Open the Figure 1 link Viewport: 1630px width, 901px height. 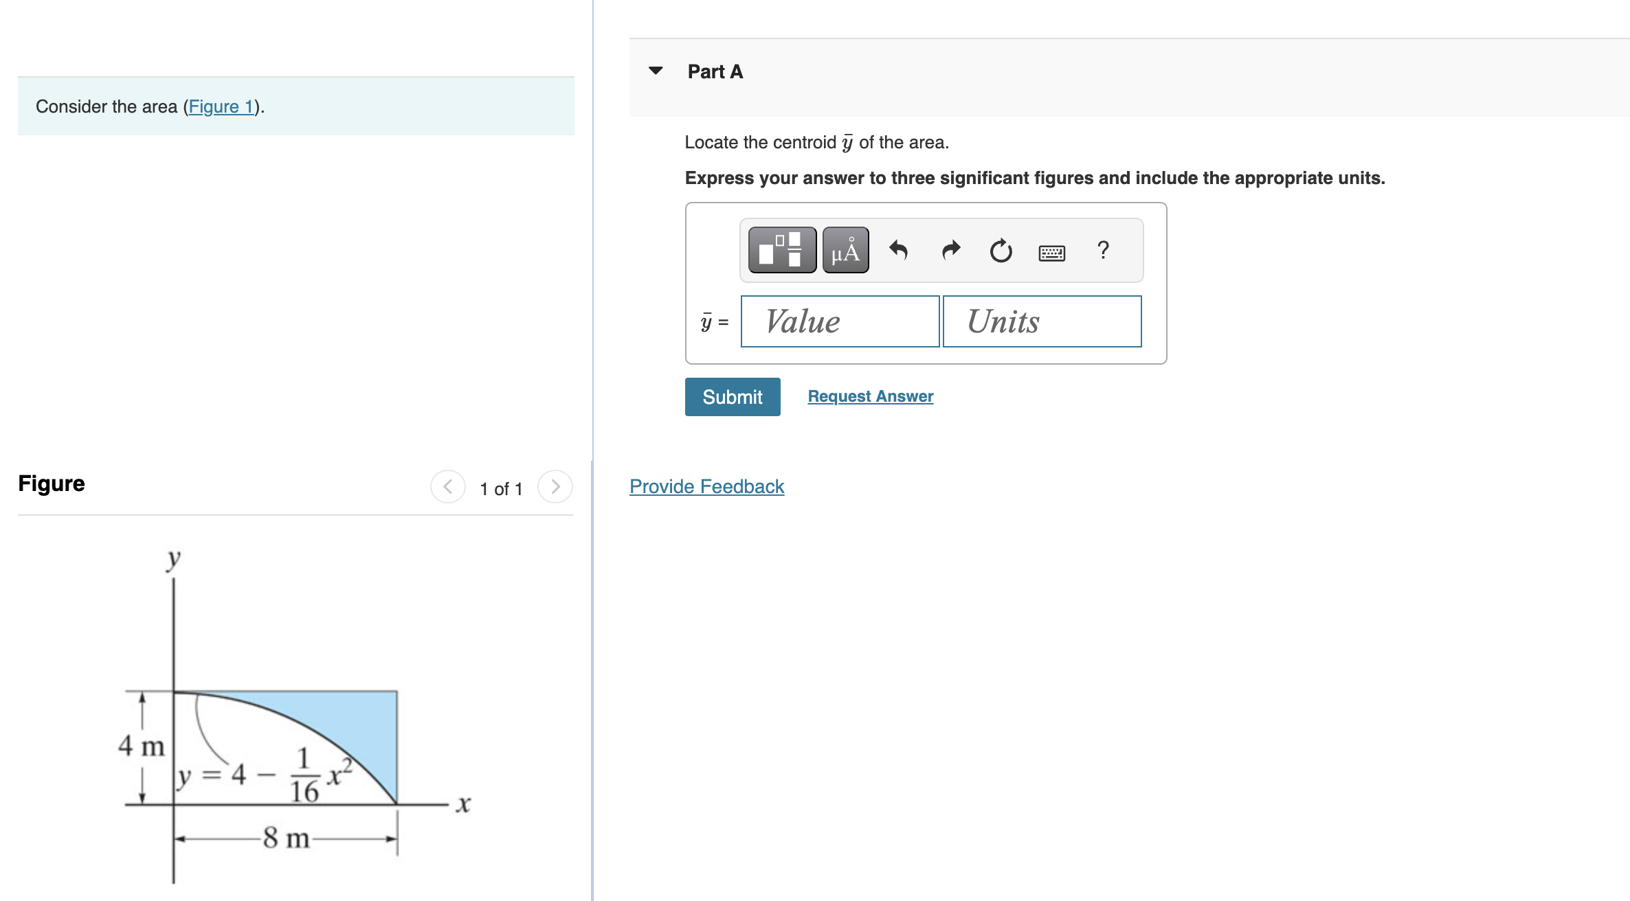[x=221, y=106]
